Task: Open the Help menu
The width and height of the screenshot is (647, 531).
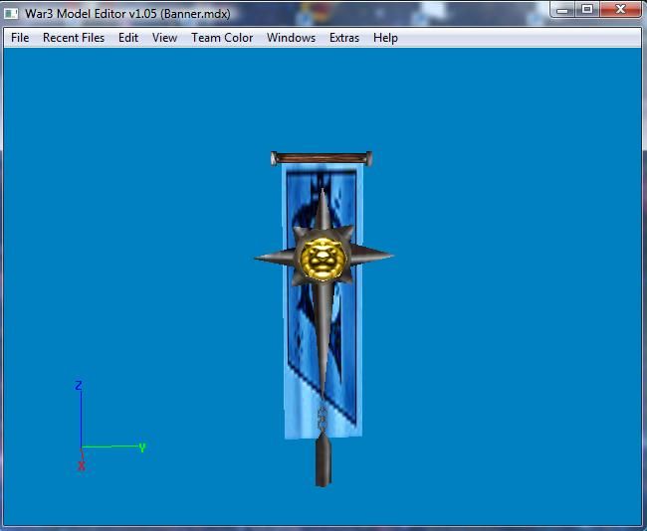Action: (385, 38)
